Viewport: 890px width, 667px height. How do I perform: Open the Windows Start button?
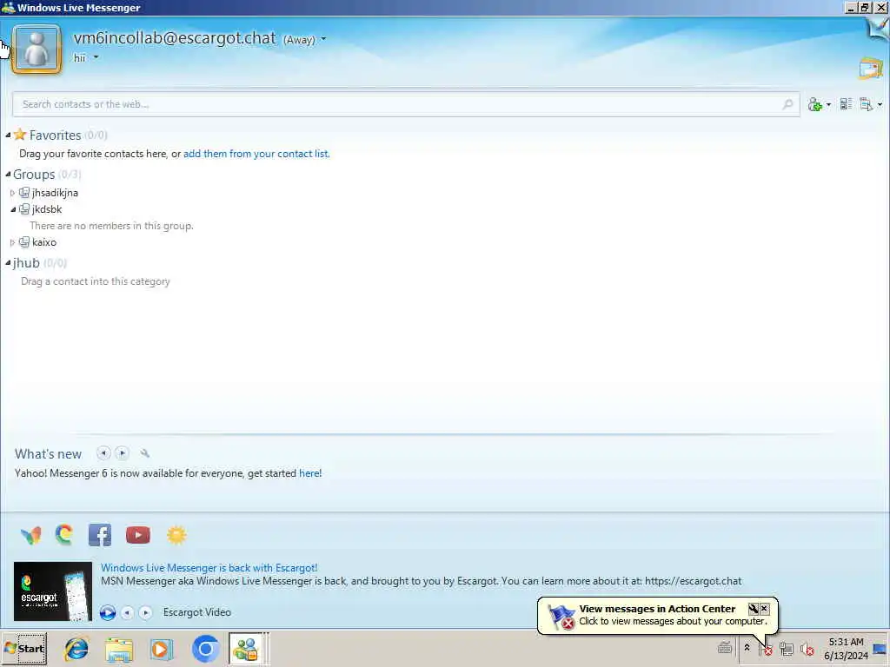(x=24, y=648)
